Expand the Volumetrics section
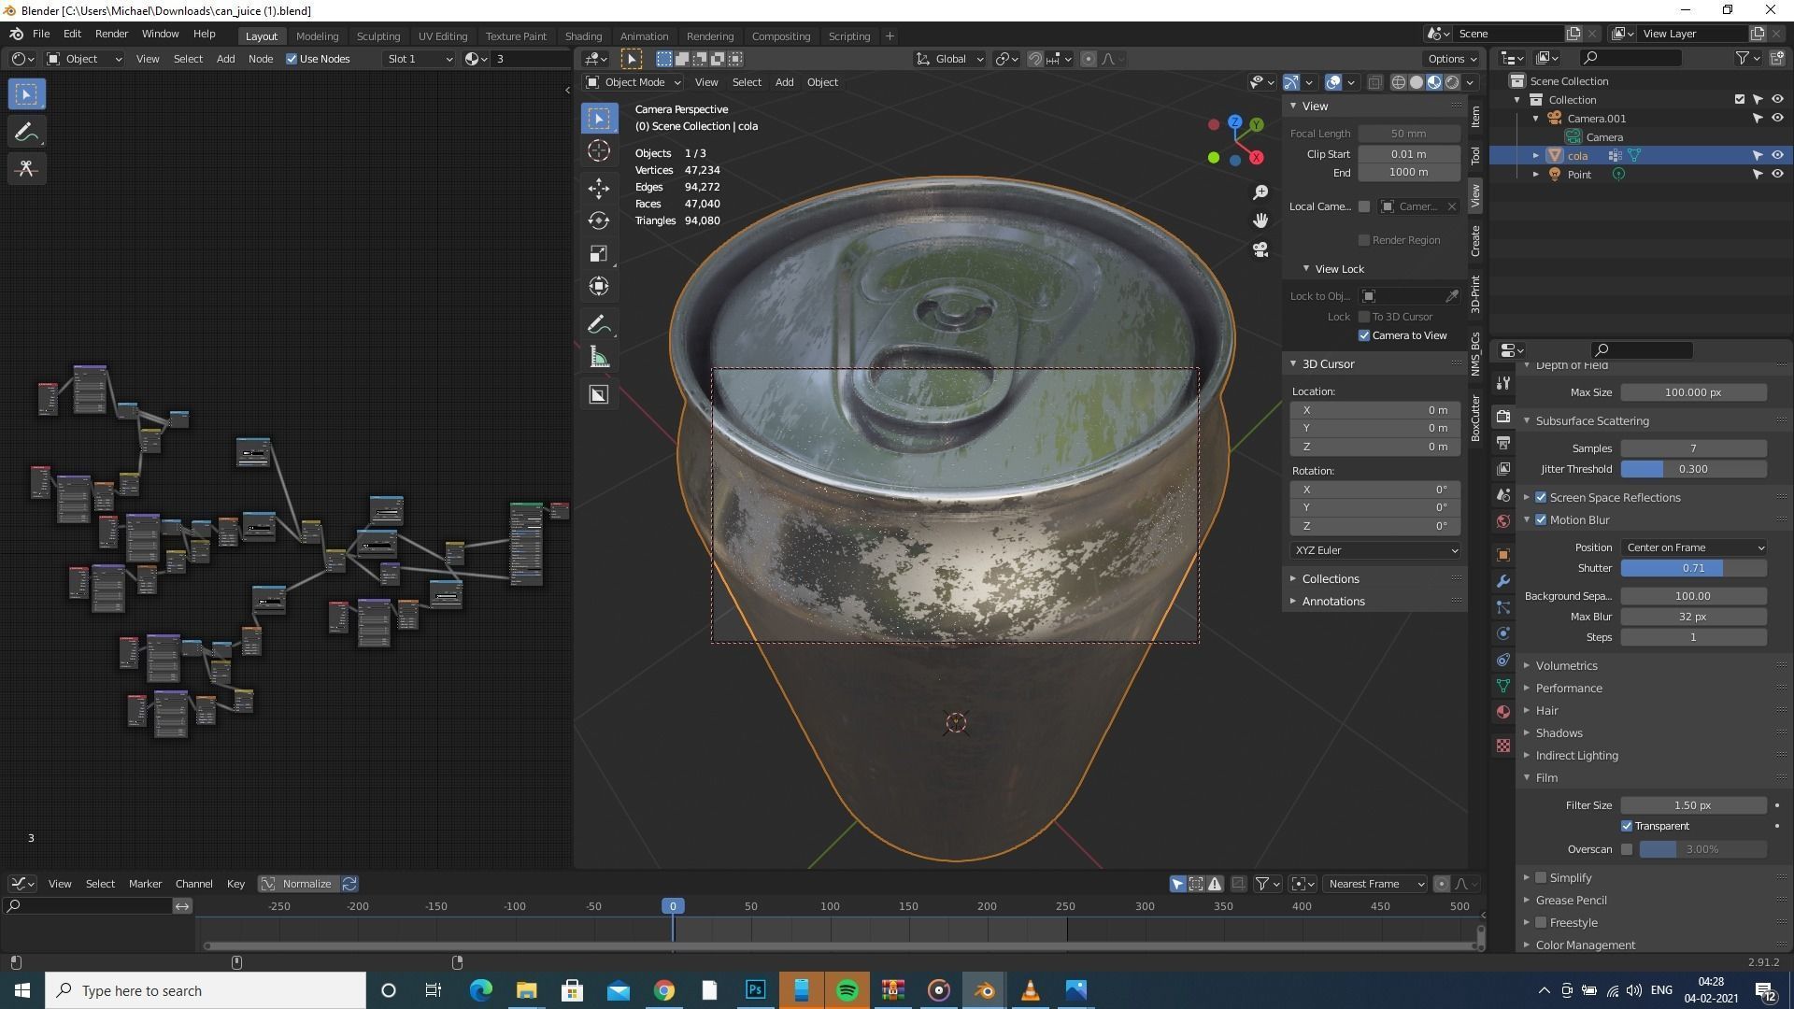Image resolution: width=1794 pixels, height=1009 pixels. click(x=1566, y=666)
